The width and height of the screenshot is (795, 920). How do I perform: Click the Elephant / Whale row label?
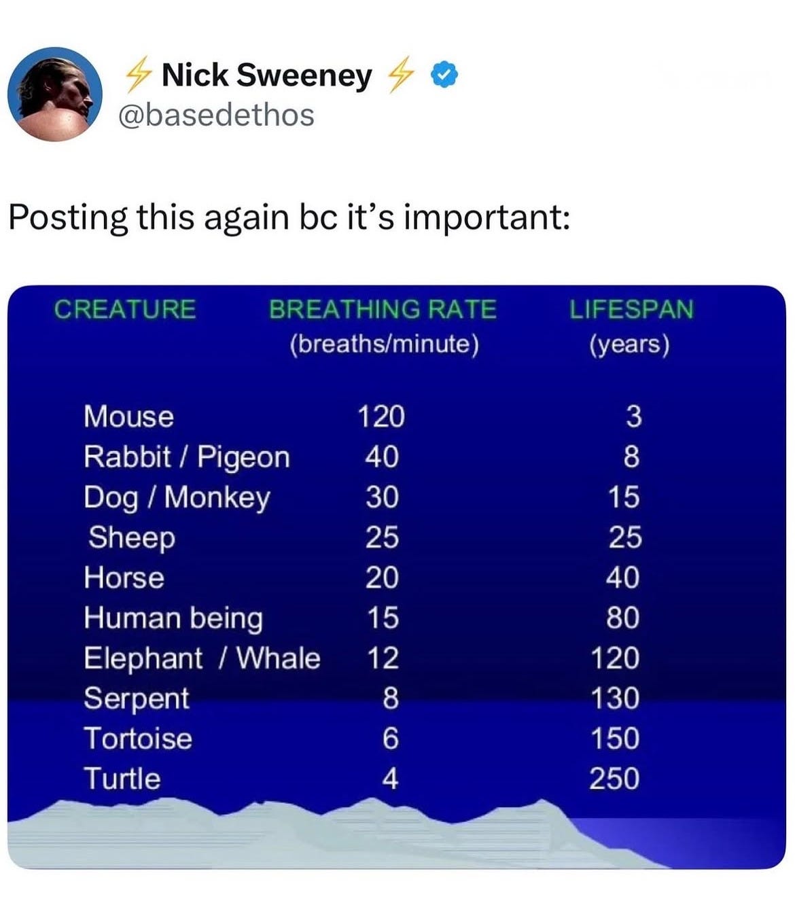point(202,658)
